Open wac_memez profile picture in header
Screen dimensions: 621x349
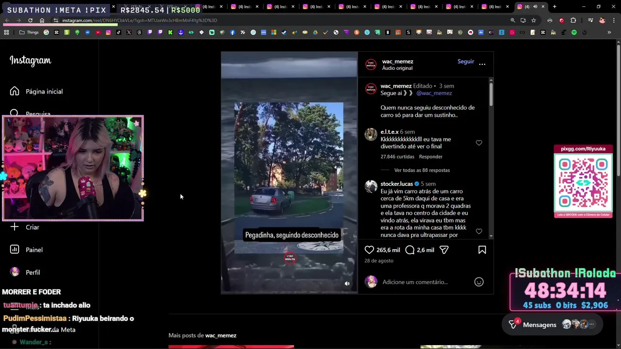[x=371, y=64]
